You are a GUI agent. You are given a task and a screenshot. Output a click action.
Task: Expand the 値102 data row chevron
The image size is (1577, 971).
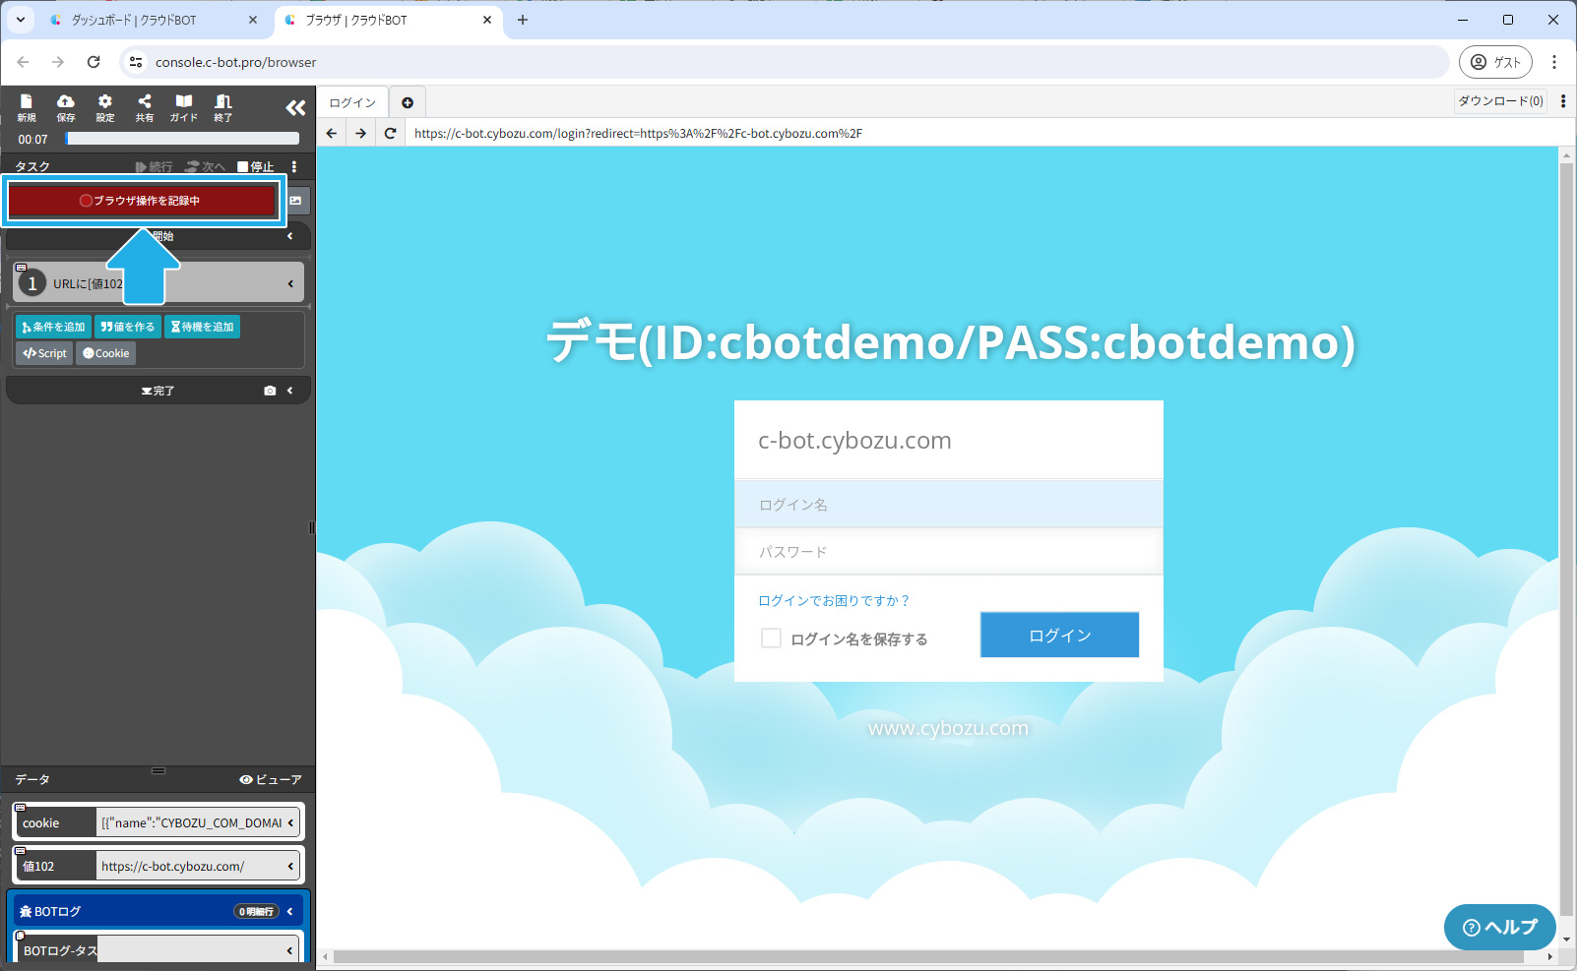pos(290,866)
